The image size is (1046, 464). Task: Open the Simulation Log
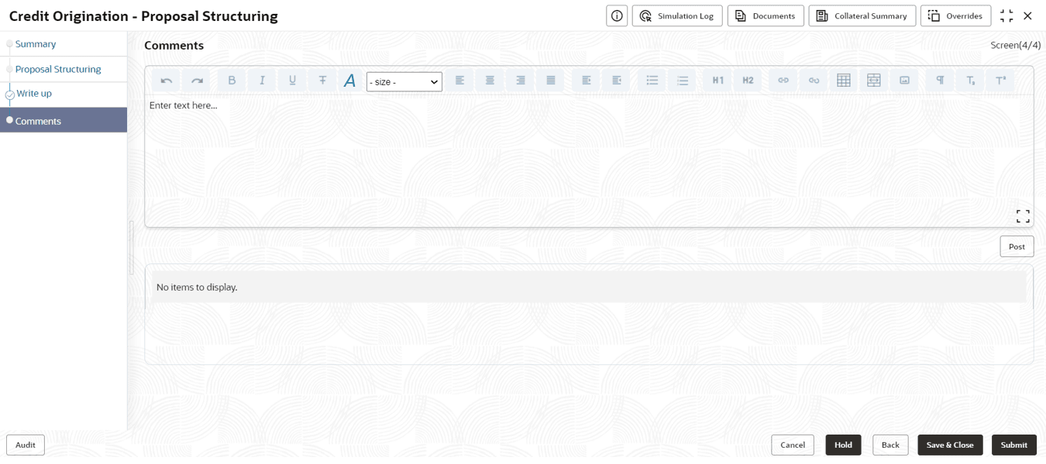point(677,16)
